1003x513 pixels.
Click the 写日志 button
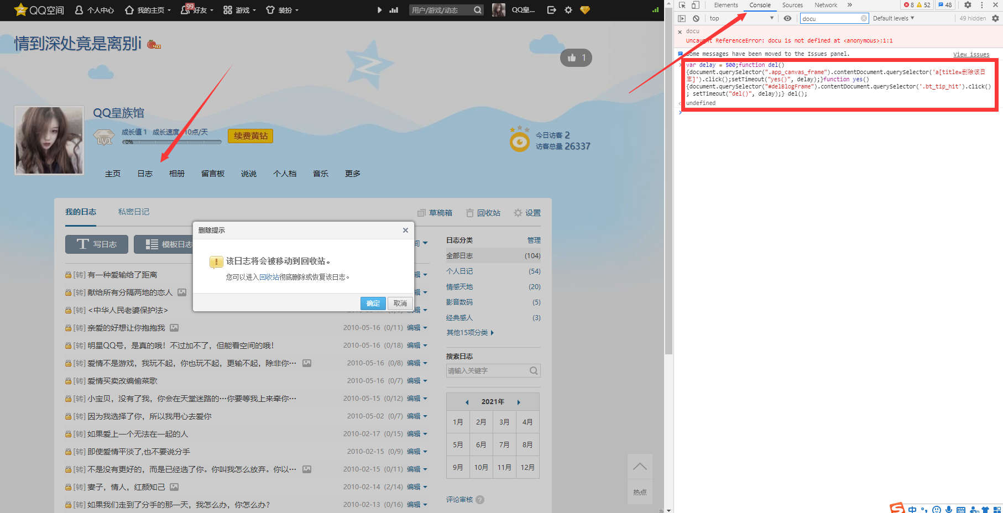[97, 244]
